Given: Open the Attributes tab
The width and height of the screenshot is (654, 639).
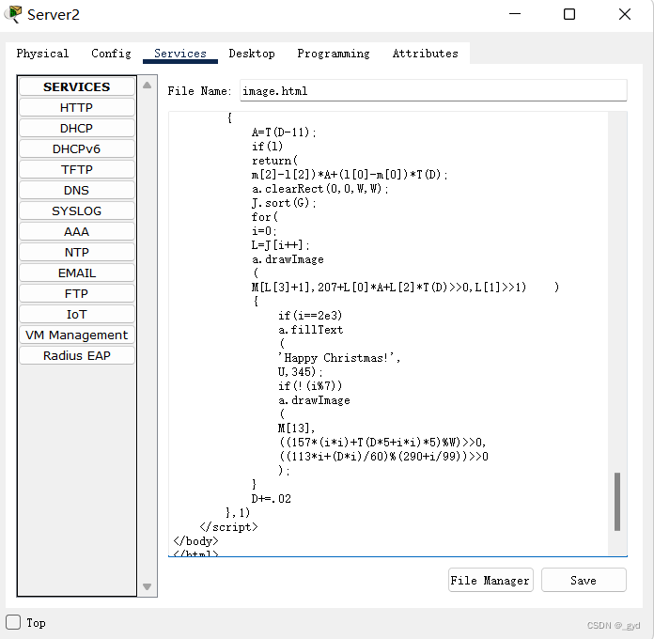Looking at the screenshot, I should (425, 54).
